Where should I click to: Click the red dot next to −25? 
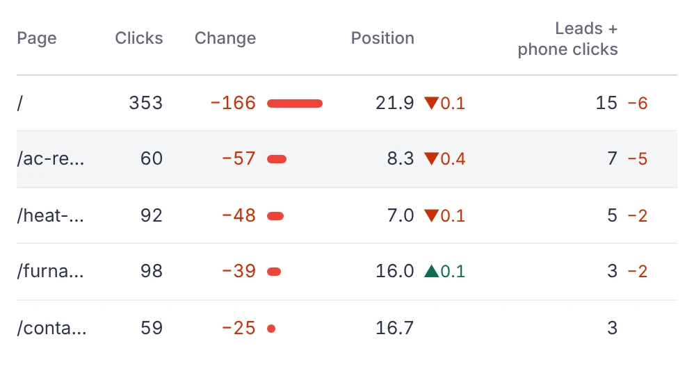(x=271, y=329)
